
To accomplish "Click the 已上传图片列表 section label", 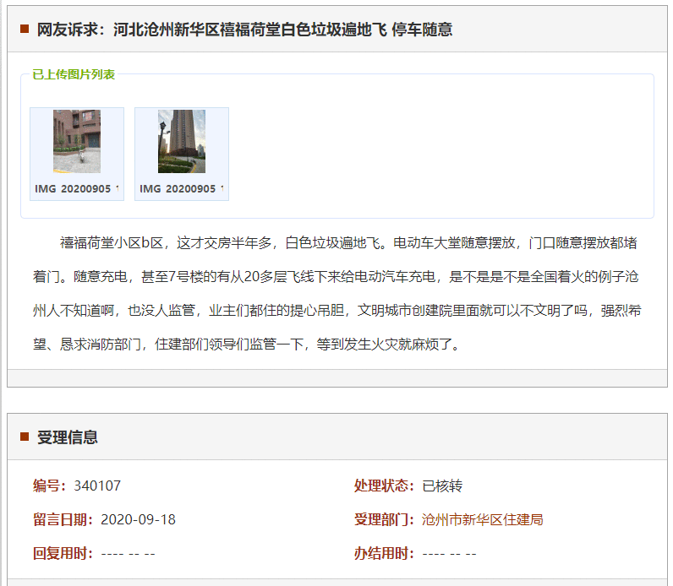I will pos(74,74).
